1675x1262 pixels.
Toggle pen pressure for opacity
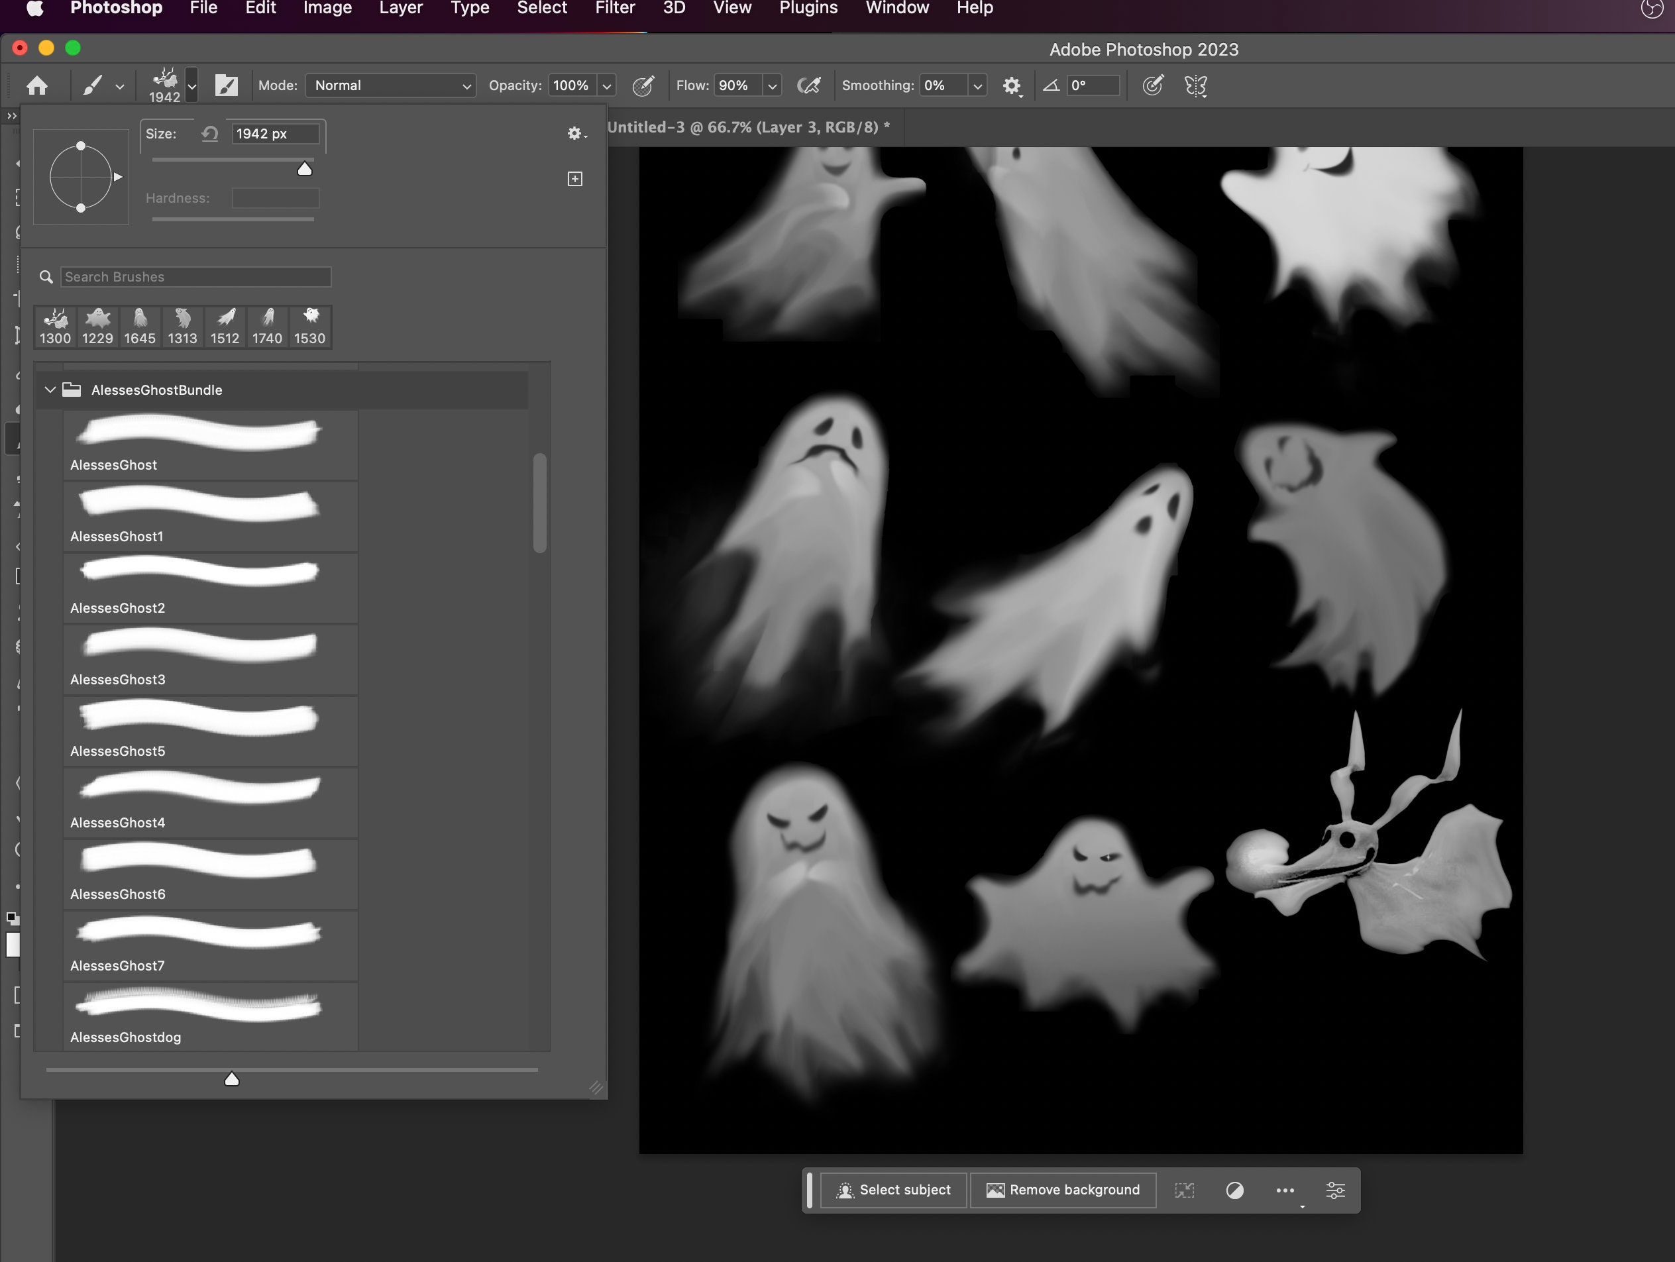coord(643,85)
